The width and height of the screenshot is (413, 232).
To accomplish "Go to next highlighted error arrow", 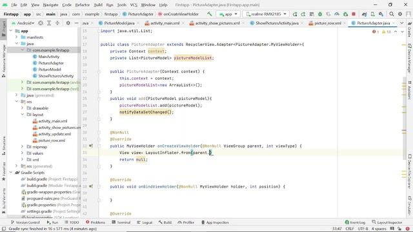I will coord(402,32).
